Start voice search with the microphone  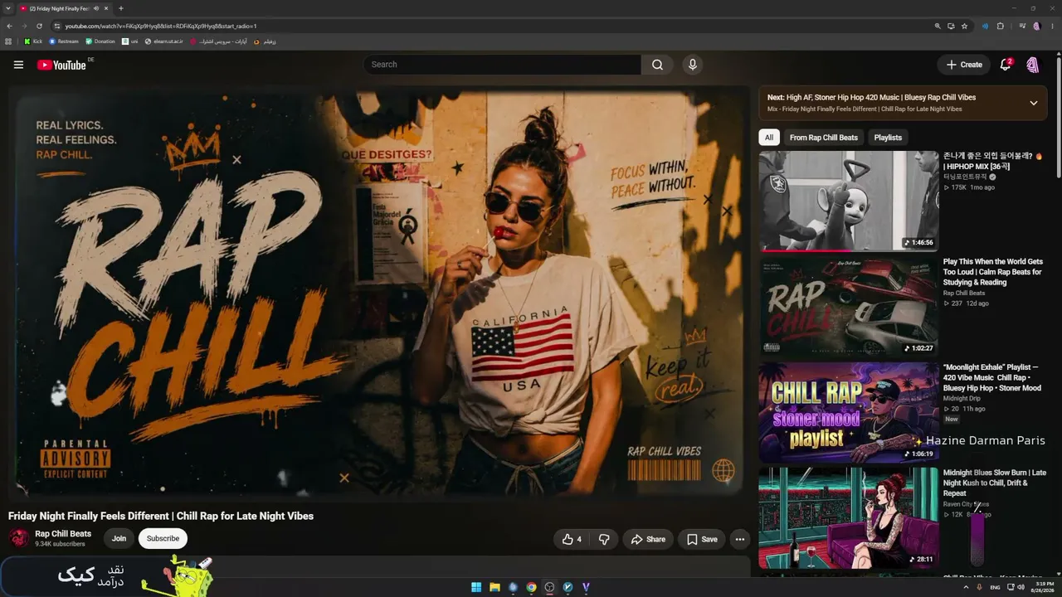692,65
